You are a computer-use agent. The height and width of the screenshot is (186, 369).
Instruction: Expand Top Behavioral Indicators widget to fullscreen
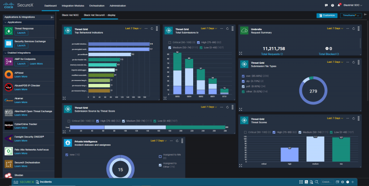point(64,98)
